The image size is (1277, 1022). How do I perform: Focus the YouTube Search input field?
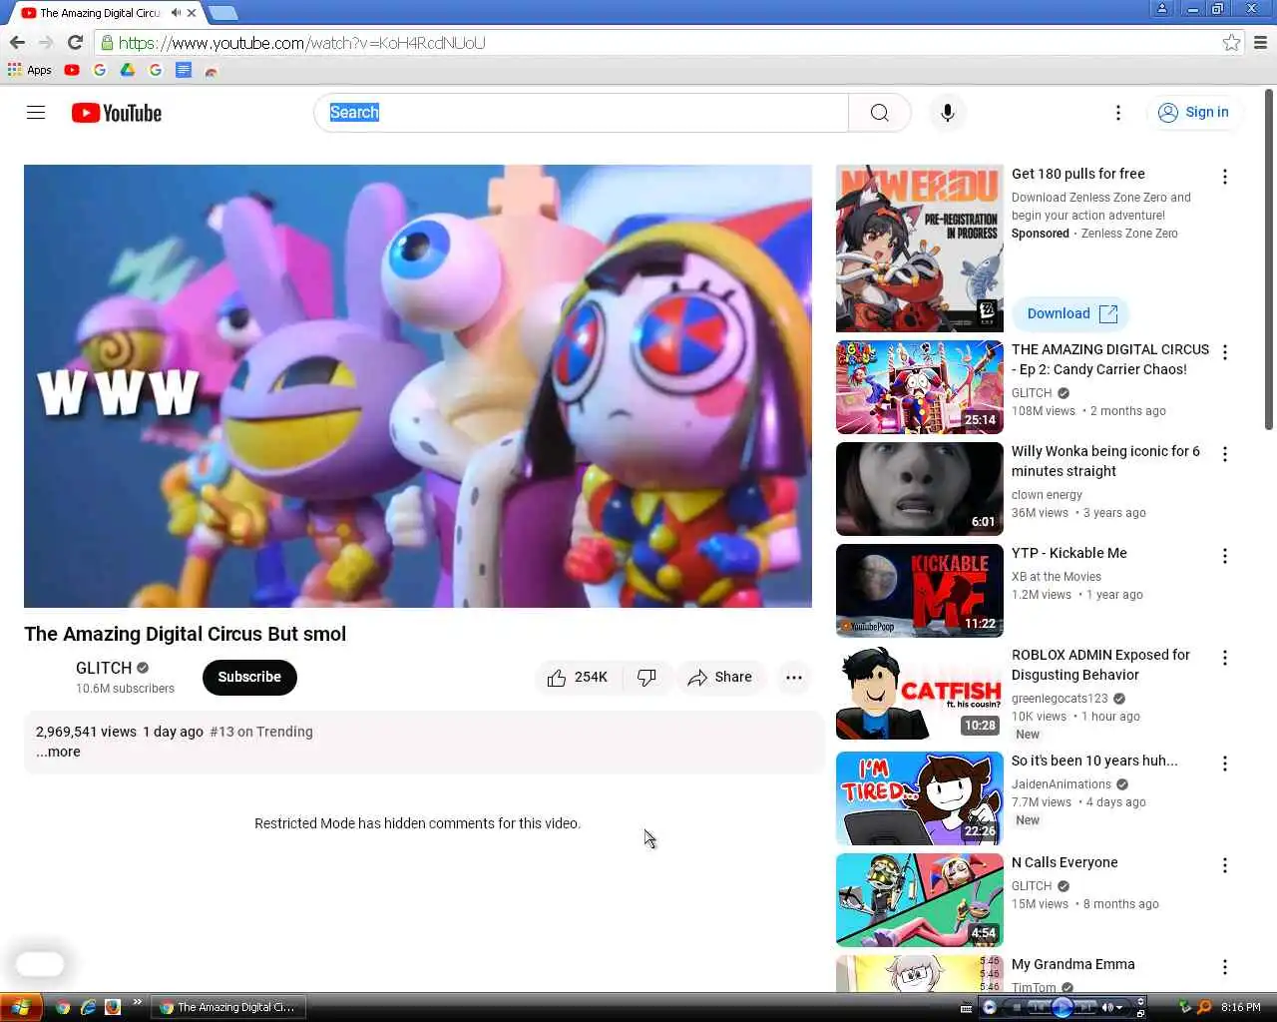click(x=583, y=113)
